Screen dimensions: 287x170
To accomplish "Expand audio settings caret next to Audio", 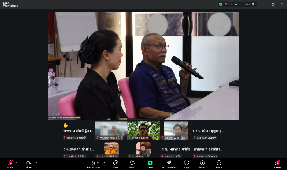I will coord(17,163).
